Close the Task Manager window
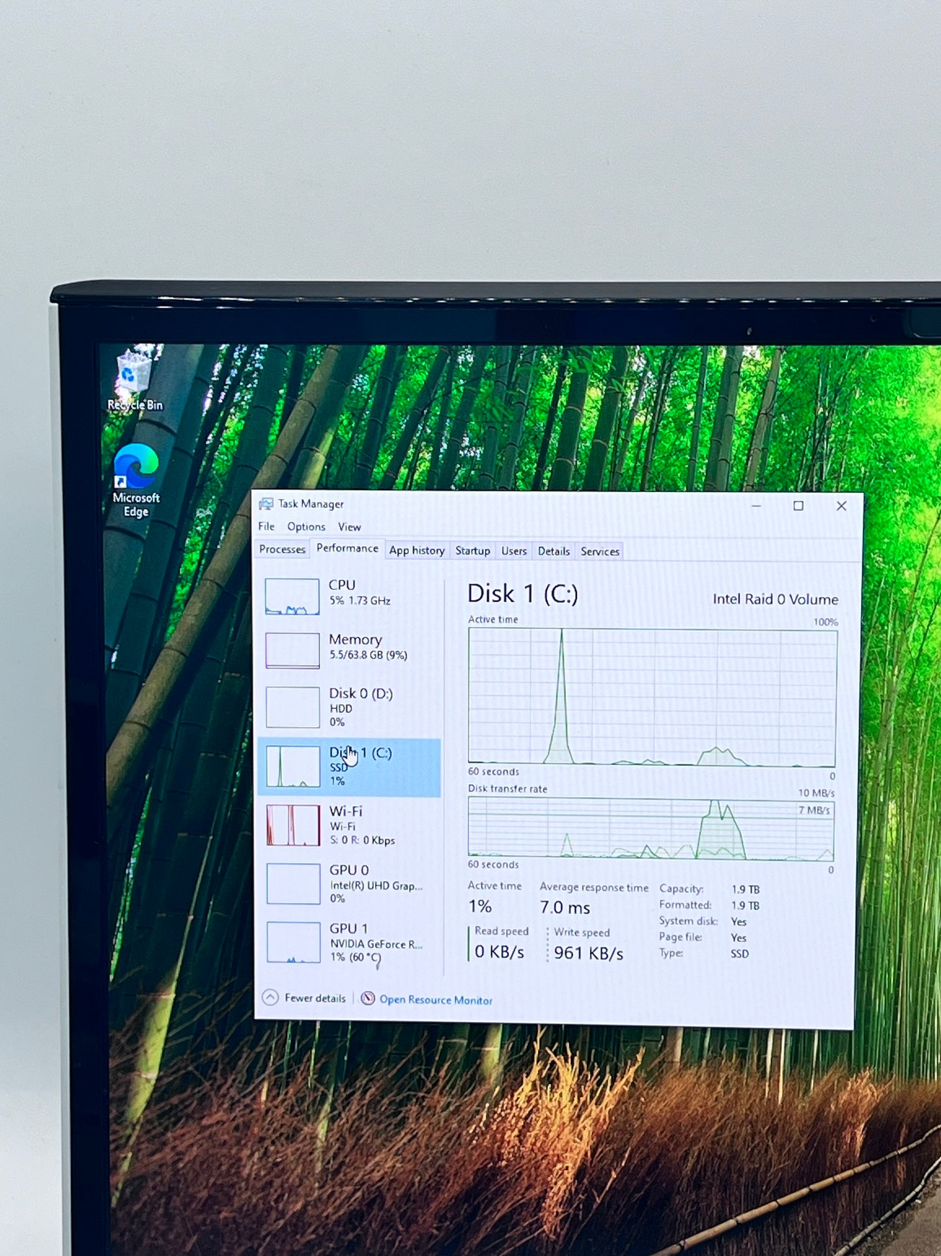This screenshot has width=941, height=1256. tap(841, 506)
